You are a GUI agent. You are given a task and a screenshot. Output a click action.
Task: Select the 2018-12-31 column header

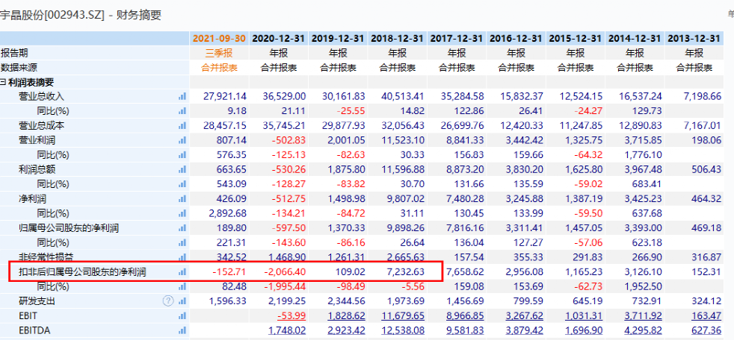click(398, 38)
